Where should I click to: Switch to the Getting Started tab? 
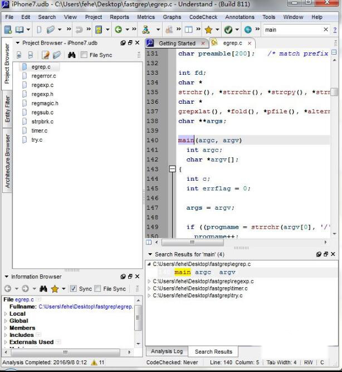pyautogui.click(x=177, y=43)
